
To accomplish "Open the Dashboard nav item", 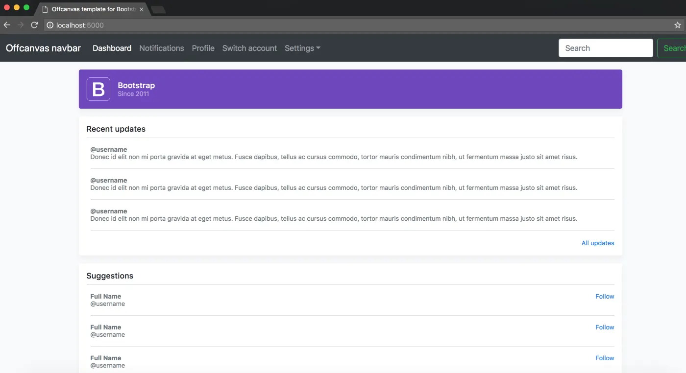I will tap(112, 48).
